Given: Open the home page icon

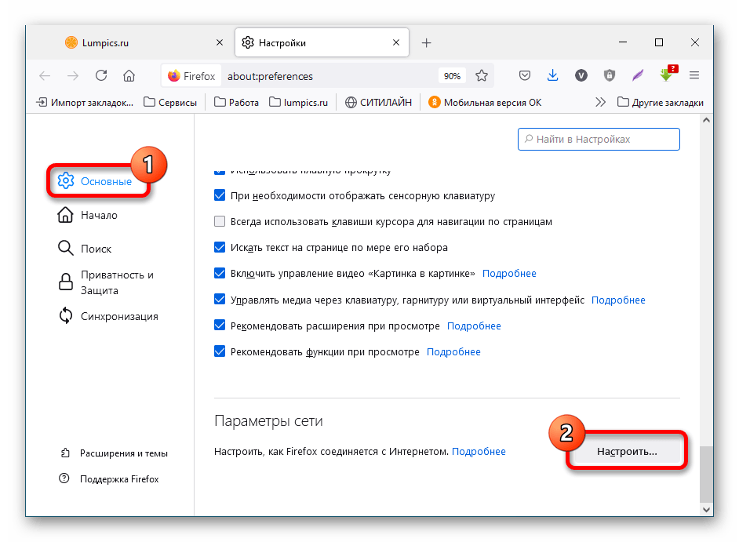Looking at the screenshot, I should [129, 75].
